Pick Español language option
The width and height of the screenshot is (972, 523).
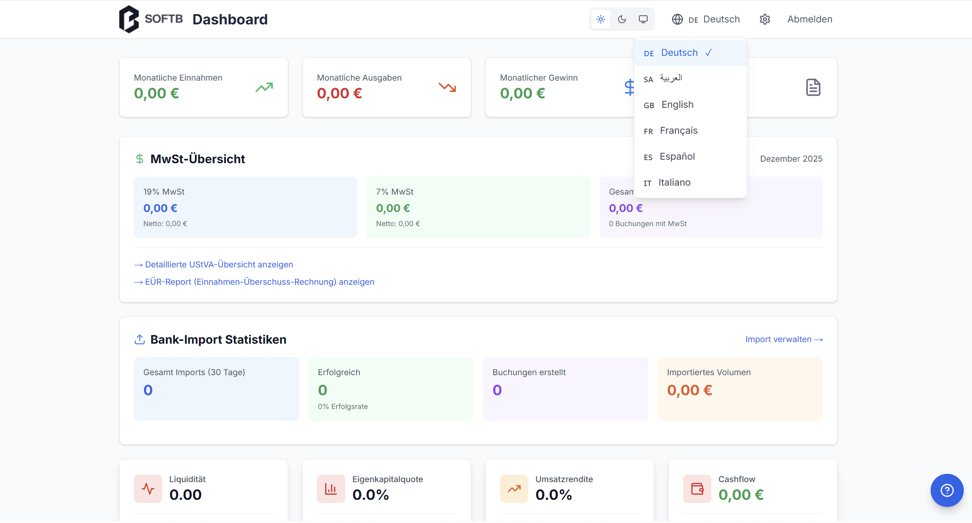click(677, 157)
